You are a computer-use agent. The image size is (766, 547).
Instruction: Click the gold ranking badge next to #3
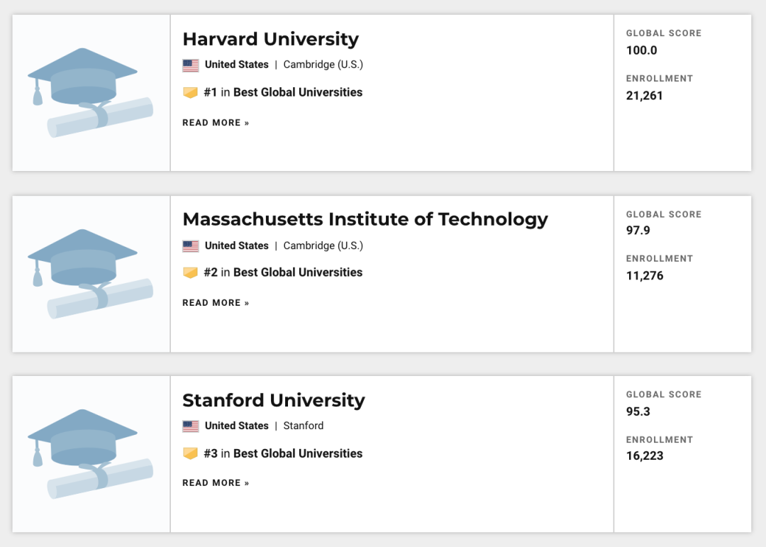[x=190, y=454]
